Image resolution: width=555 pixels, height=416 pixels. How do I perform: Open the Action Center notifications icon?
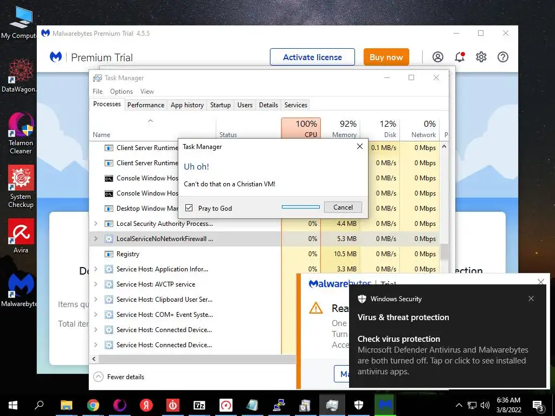[538, 405]
